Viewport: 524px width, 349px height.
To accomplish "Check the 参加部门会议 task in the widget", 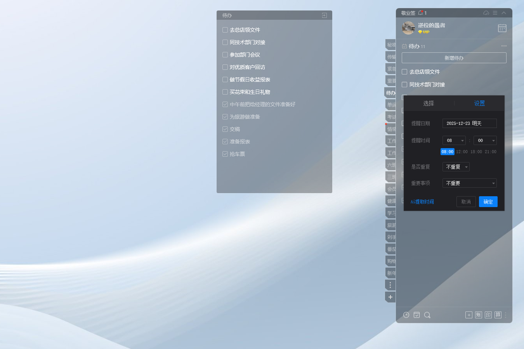I will pyautogui.click(x=225, y=55).
